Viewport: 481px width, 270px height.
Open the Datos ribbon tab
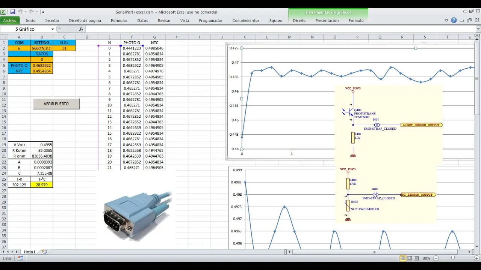142,21
